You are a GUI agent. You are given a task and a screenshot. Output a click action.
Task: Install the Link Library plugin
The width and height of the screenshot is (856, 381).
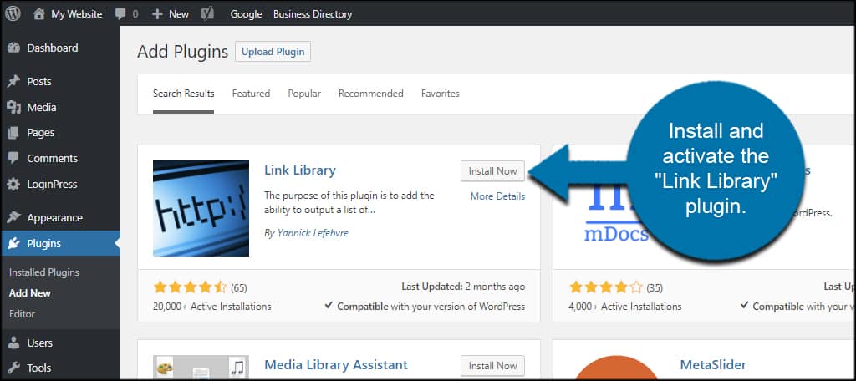click(x=492, y=171)
